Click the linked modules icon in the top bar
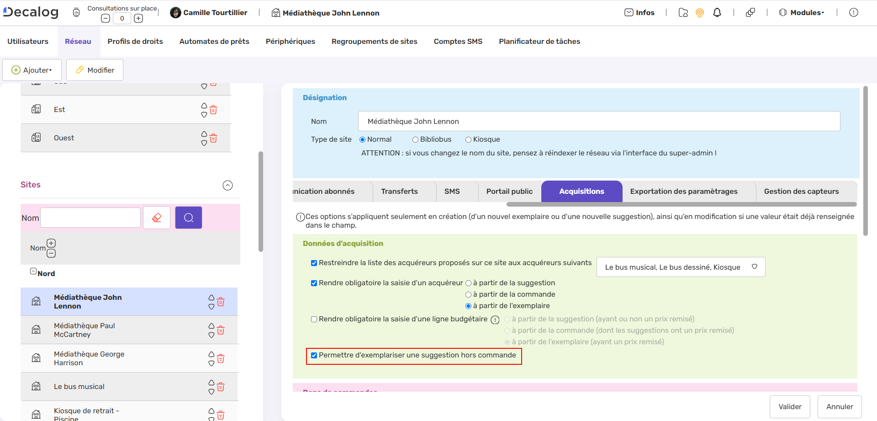 coord(750,12)
